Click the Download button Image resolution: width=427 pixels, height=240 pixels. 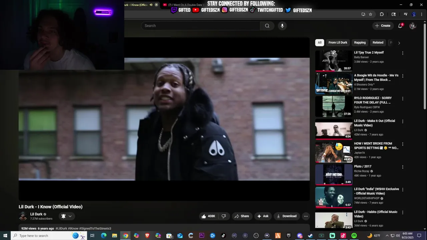click(287, 216)
